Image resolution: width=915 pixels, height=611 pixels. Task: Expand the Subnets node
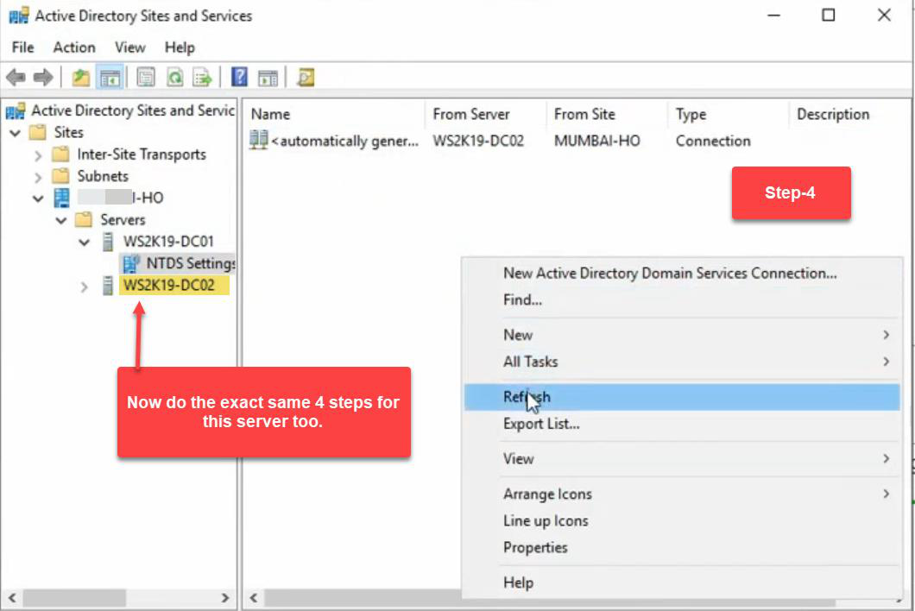tap(38, 177)
